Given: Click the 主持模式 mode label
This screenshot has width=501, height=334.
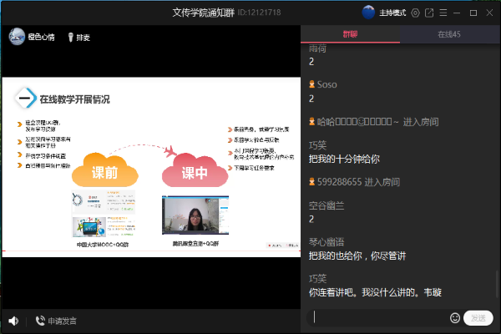Looking at the screenshot, I should point(392,13).
